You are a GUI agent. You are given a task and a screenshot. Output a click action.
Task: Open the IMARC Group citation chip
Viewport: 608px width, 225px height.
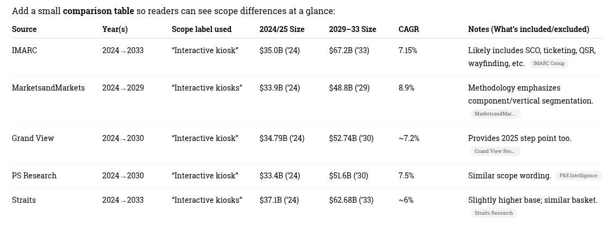[548, 63]
